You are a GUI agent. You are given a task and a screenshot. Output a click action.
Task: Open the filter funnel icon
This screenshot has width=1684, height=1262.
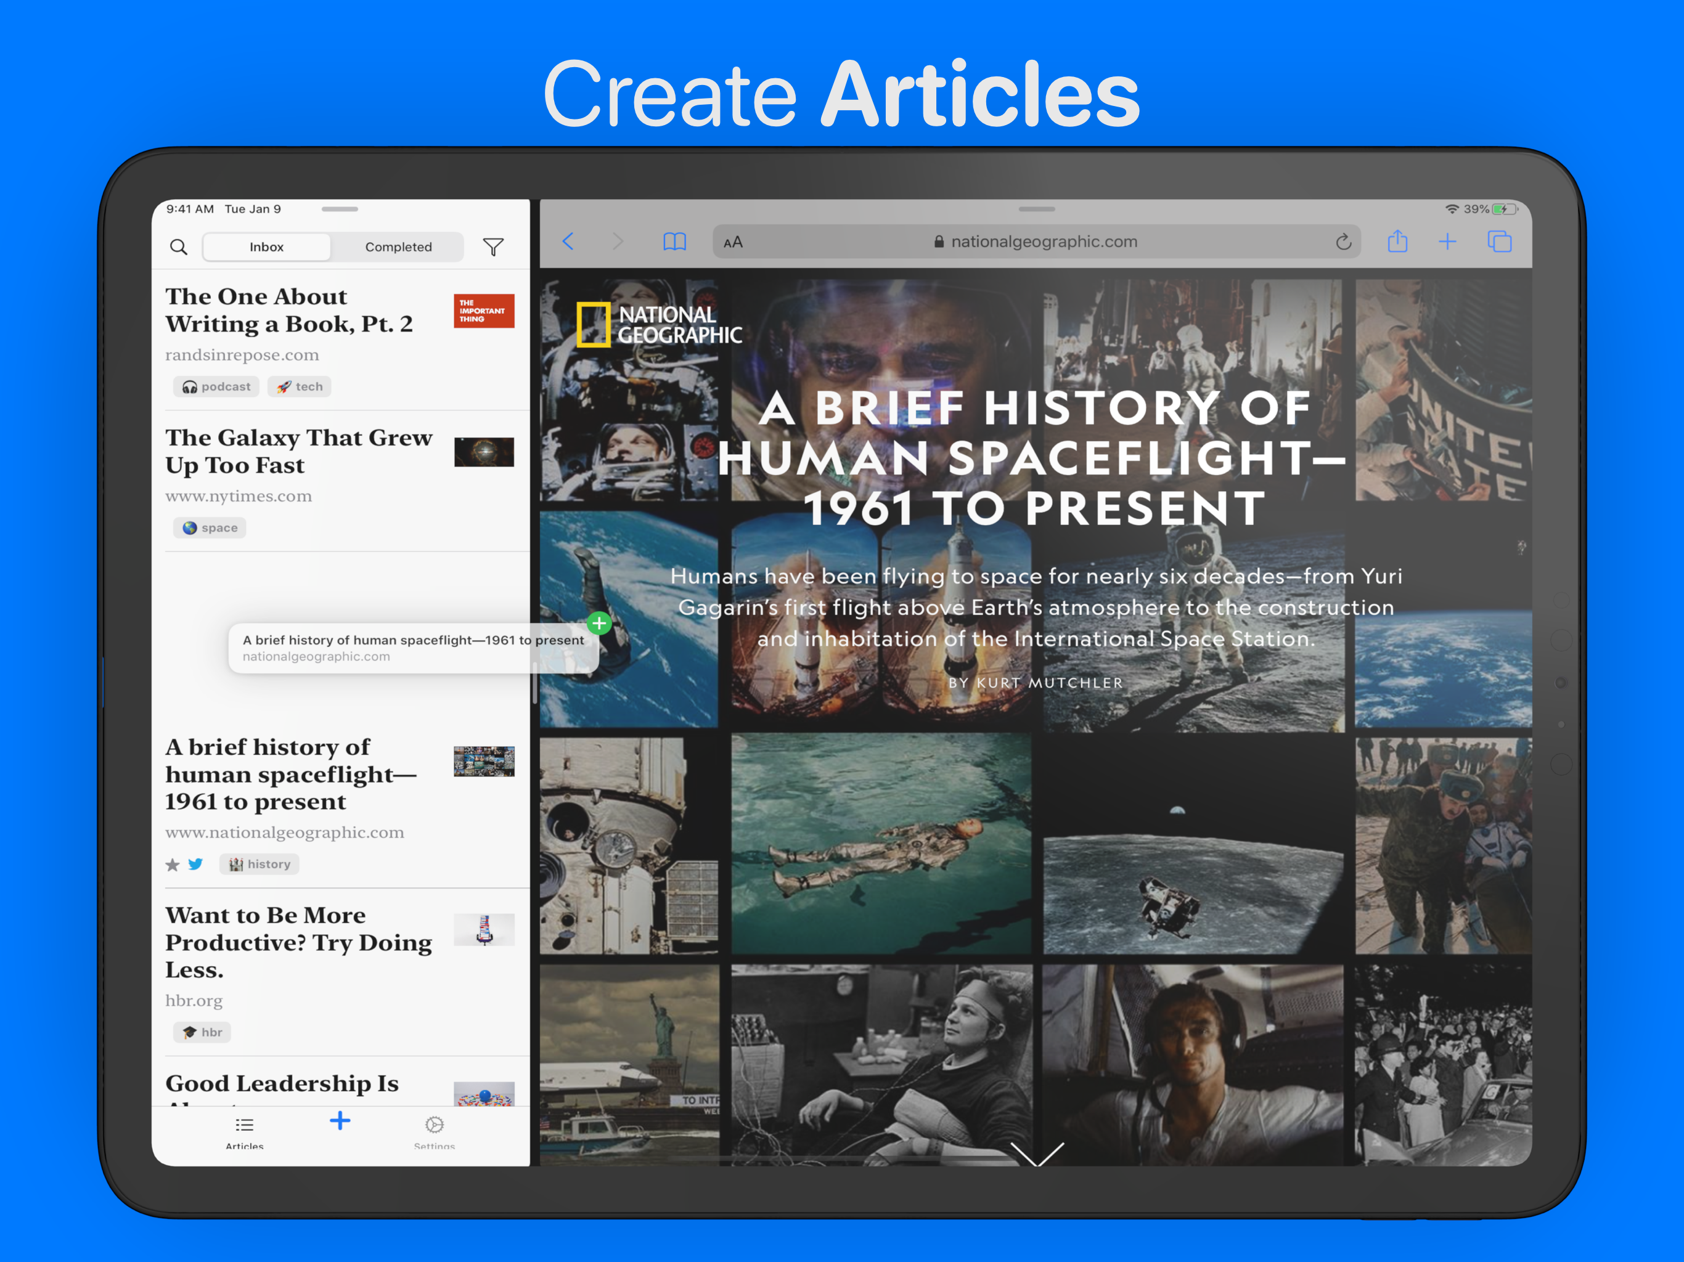click(x=493, y=246)
